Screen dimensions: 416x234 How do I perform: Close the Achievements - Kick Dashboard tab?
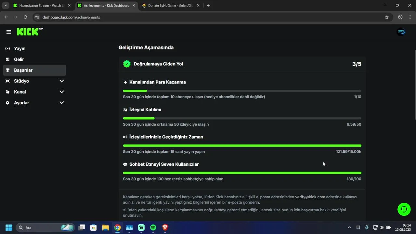pyautogui.click(x=134, y=6)
